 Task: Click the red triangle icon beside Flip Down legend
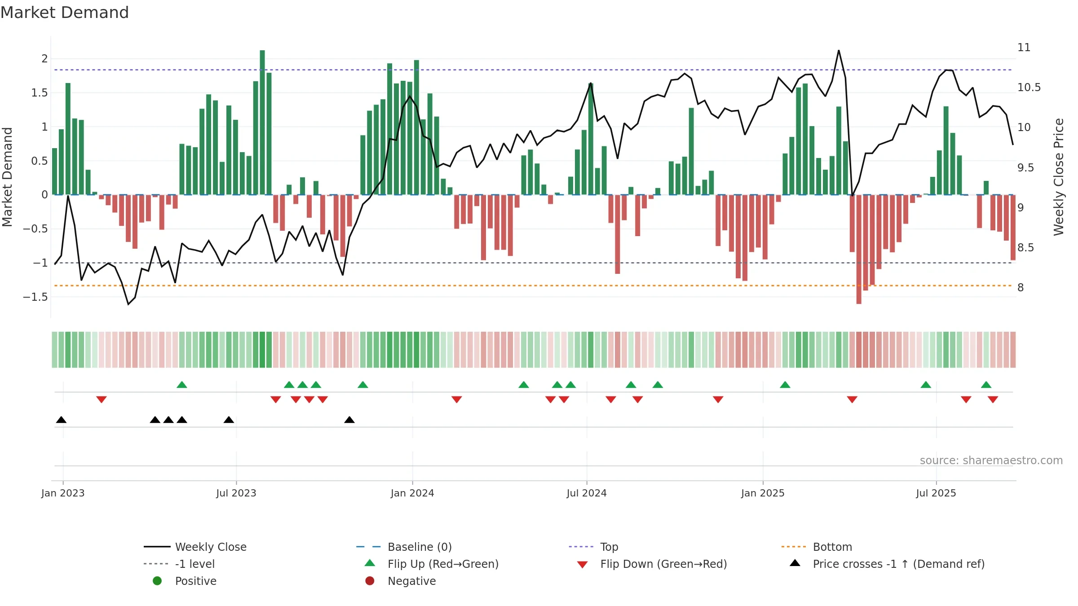(583, 565)
